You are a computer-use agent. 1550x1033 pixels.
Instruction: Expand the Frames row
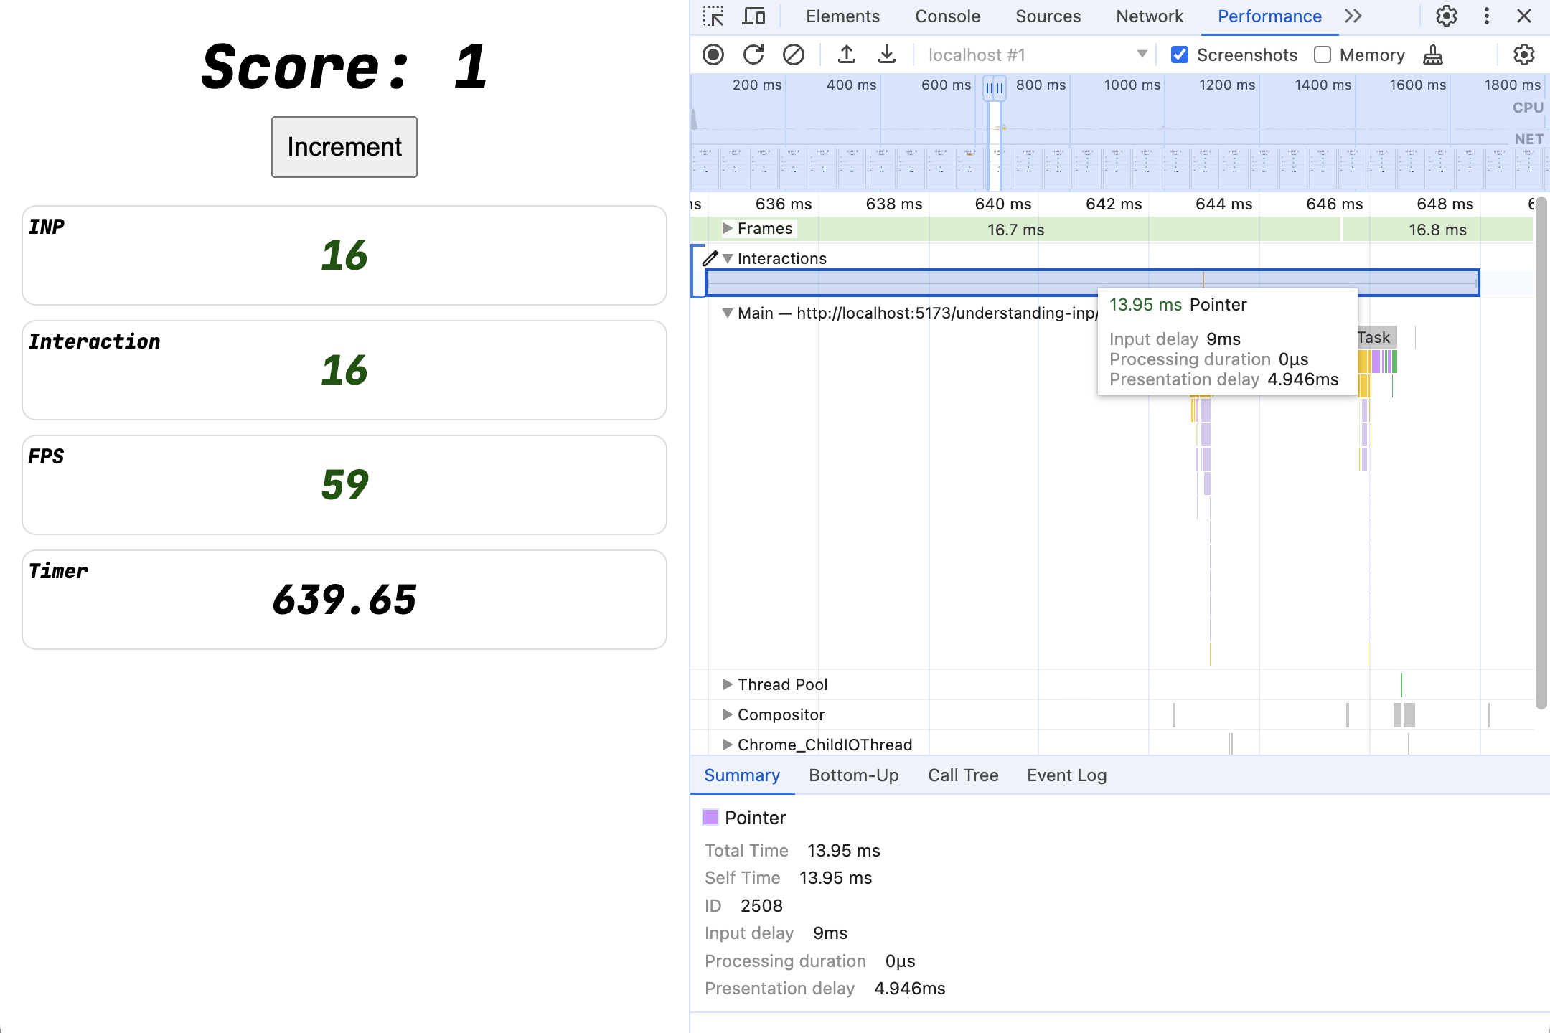click(728, 228)
